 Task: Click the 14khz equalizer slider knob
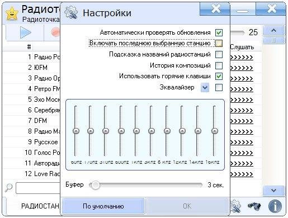coord(198,131)
